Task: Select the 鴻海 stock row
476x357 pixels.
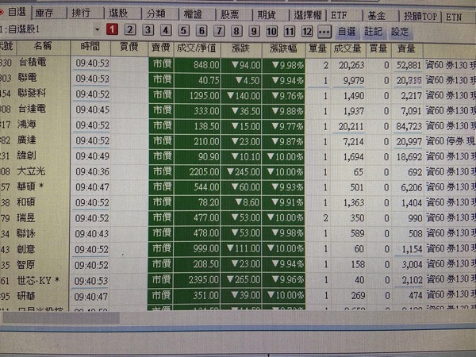Action: coord(238,125)
